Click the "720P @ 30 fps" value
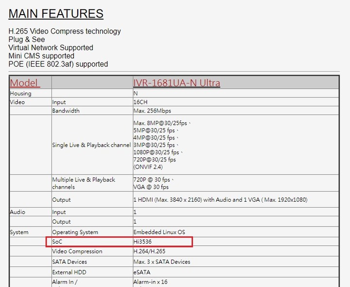Image resolution: width=350 pixels, height=287 pixels. [152, 180]
